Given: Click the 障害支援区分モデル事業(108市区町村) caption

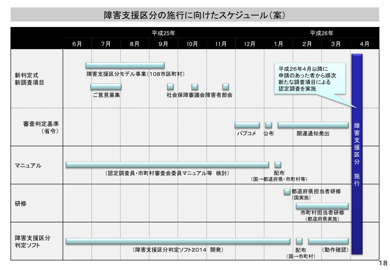Looking at the screenshot, I should pyautogui.click(x=136, y=74).
